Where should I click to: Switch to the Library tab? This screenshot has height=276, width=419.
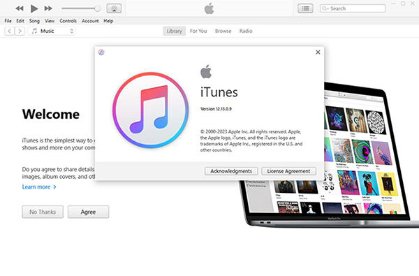[174, 31]
